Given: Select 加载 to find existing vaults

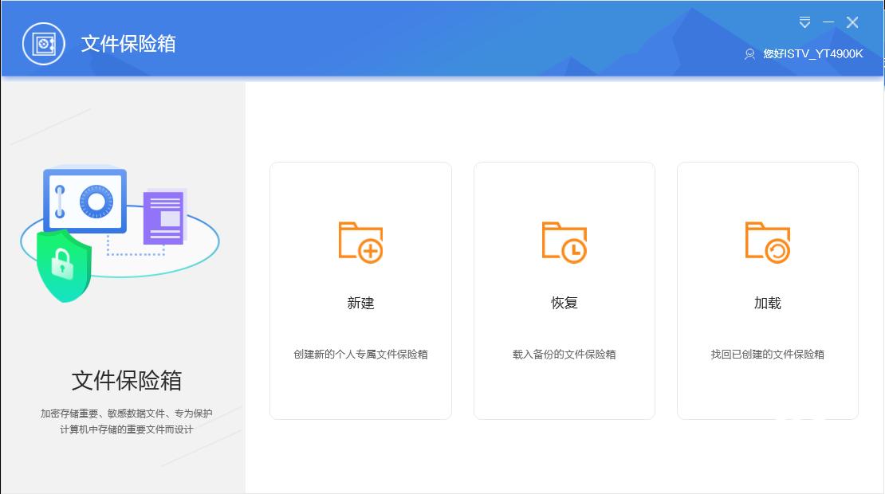Looking at the screenshot, I should point(767,303).
